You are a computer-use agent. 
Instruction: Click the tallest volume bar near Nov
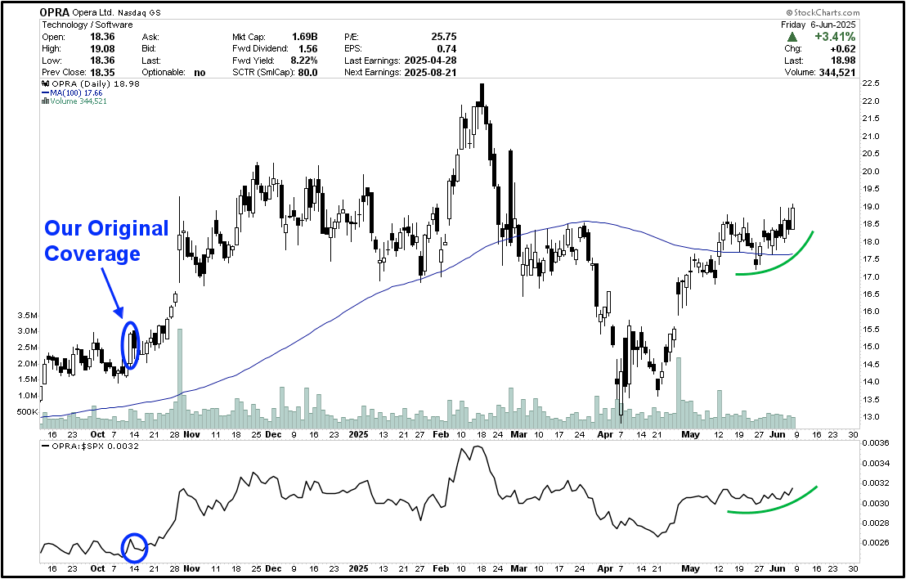180,379
